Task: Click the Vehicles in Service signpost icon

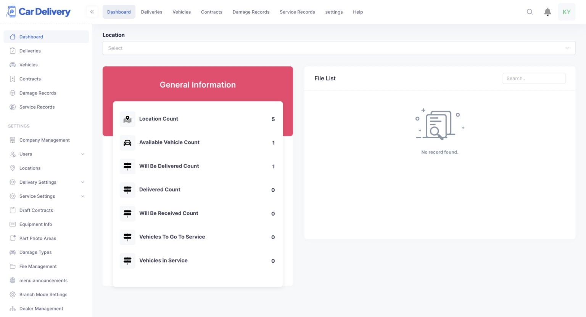Action: tap(127, 261)
